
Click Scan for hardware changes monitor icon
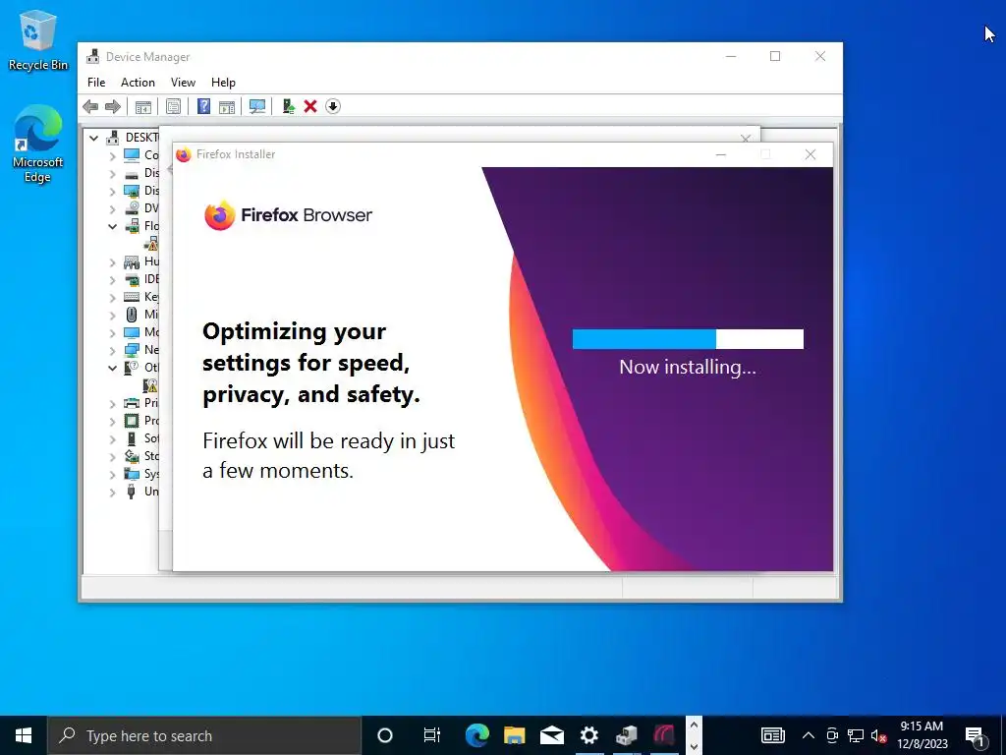[257, 106]
